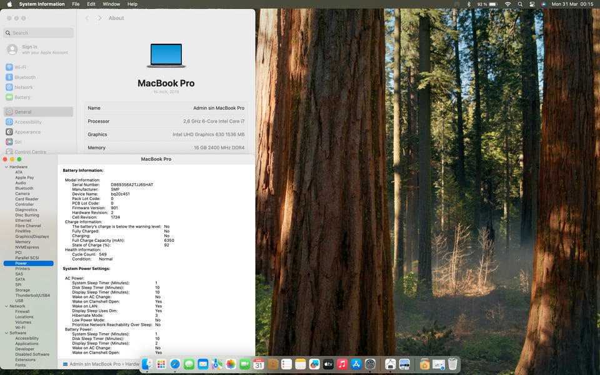Image resolution: width=600 pixels, height=375 pixels.
Task: Select NVMExpress in the Hardware list
Action: 27,247
